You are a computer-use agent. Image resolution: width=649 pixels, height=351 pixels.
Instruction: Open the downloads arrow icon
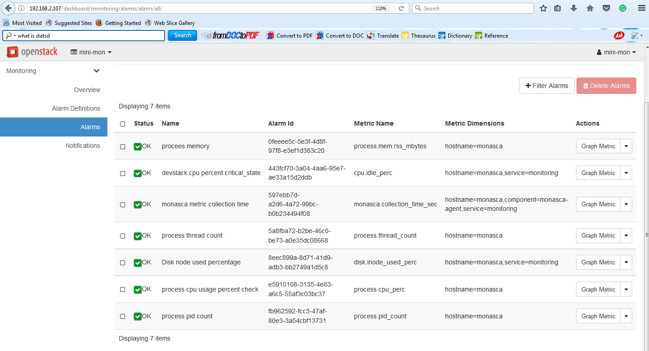point(573,8)
